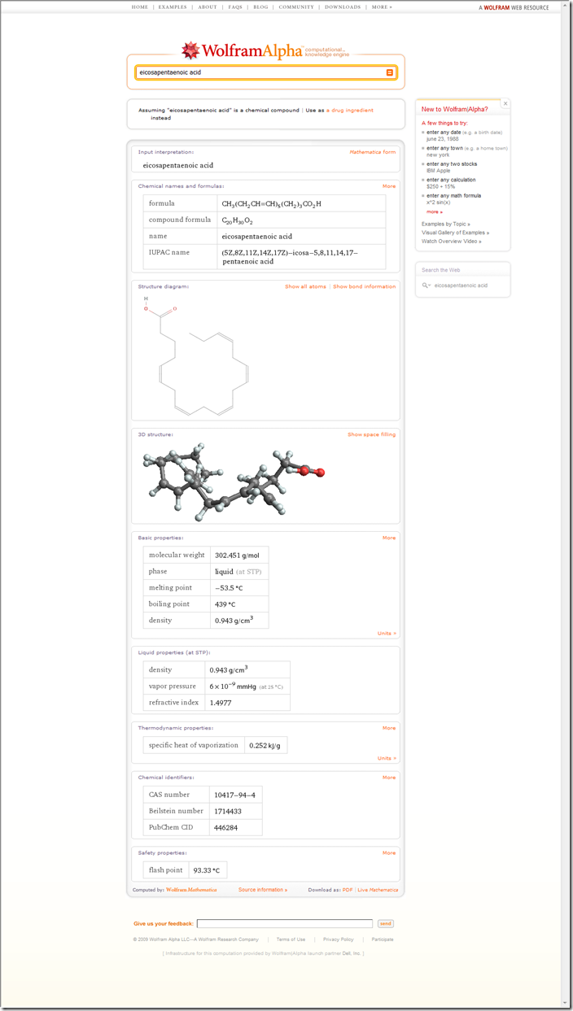Open Units » under Basic properties
The height and width of the screenshot is (1011, 573).
pyautogui.click(x=387, y=633)
